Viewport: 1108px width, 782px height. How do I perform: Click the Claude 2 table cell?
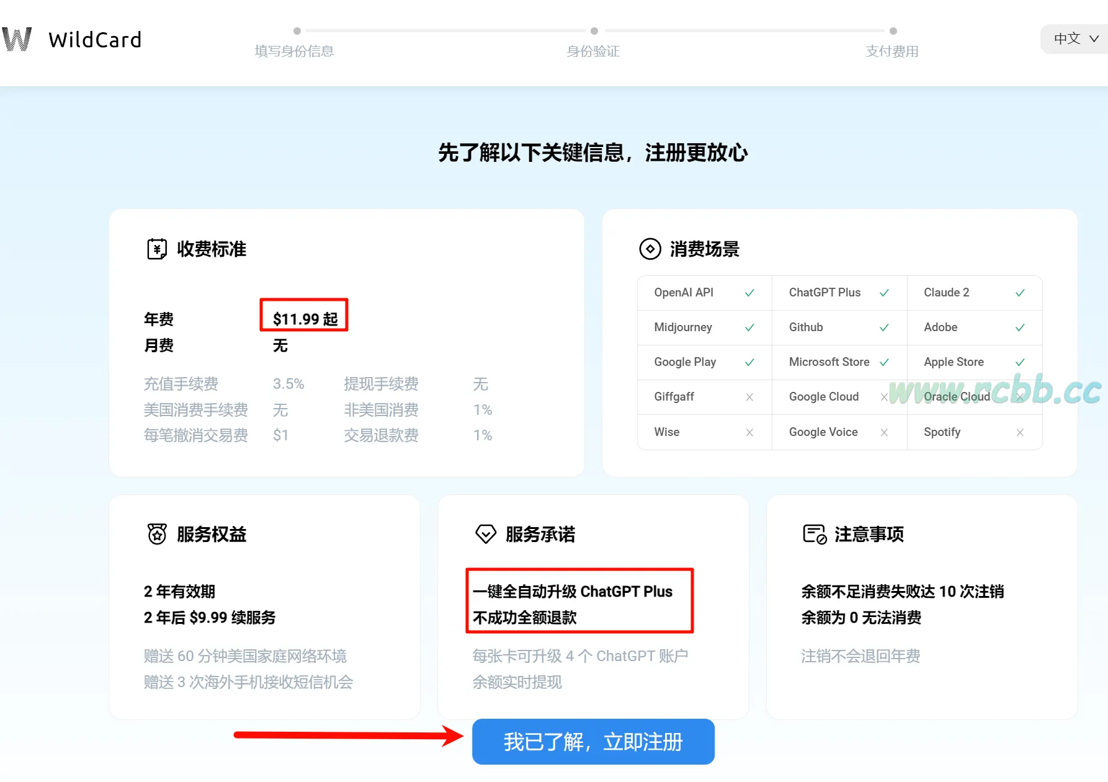[x=975, y=293]
